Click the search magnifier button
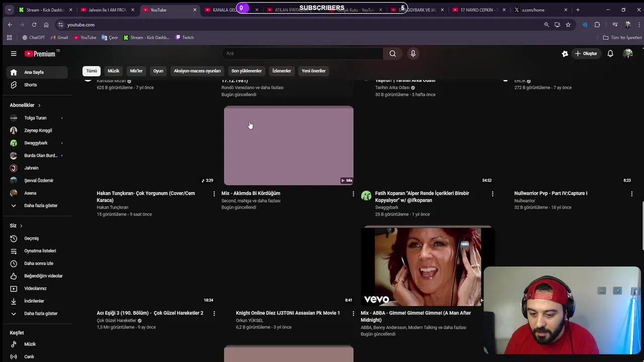This screenshot has height=362, width=644. 392,53
